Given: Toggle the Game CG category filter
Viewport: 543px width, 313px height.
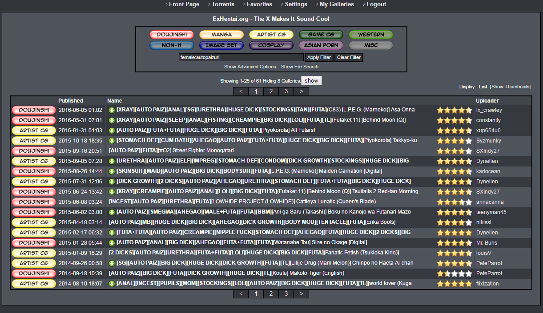Looking at the screenshot, I should (321, 35).
